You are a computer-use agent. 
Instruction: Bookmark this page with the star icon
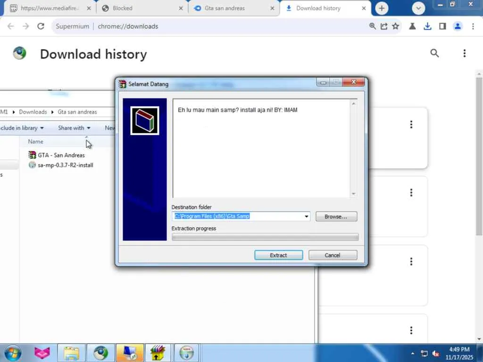click(396, 26)
